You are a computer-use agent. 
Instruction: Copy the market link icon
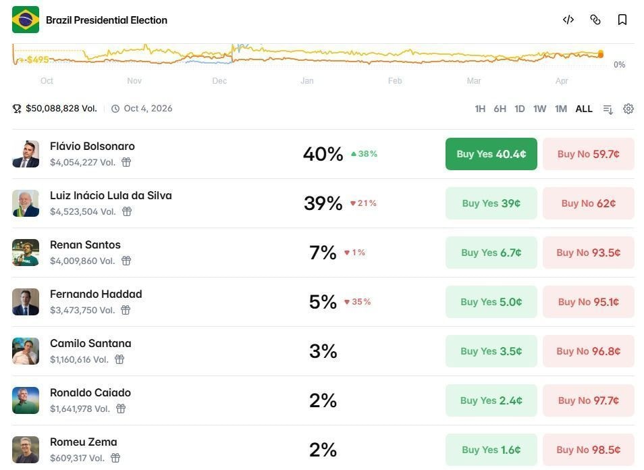coord(595,20)
